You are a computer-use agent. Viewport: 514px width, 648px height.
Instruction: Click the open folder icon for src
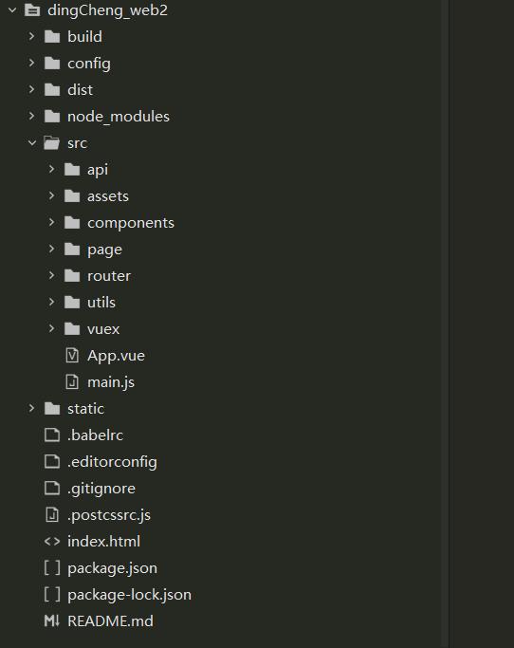coord(52,143)
